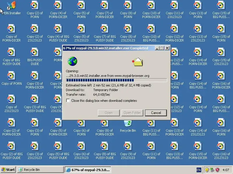233x174 pixels.
Task: Select the Copy (16) of PORN-DICER file
Action: tap(221, 80)
